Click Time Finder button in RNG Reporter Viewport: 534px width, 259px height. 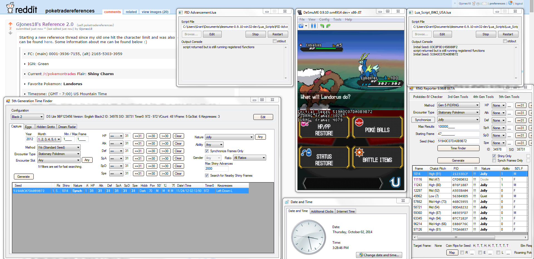458,148
